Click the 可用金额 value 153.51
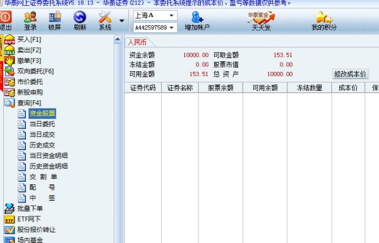Viewport: 379px width, 243px height. point(199,74)
